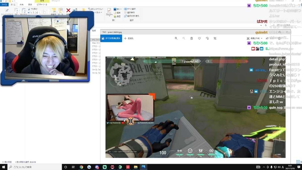Open Google Chrome from the taskbar
302x170 pixels.
click(x=81, y=167)
